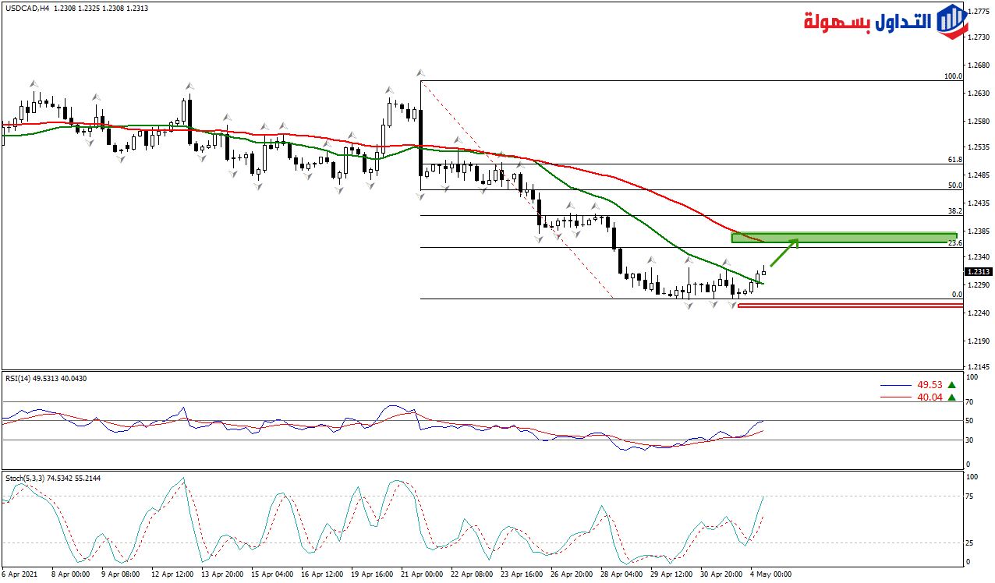Click the Fibonacci 23.6 level label
The width and height of the screenshot is (995, 583).
(955, 243)
